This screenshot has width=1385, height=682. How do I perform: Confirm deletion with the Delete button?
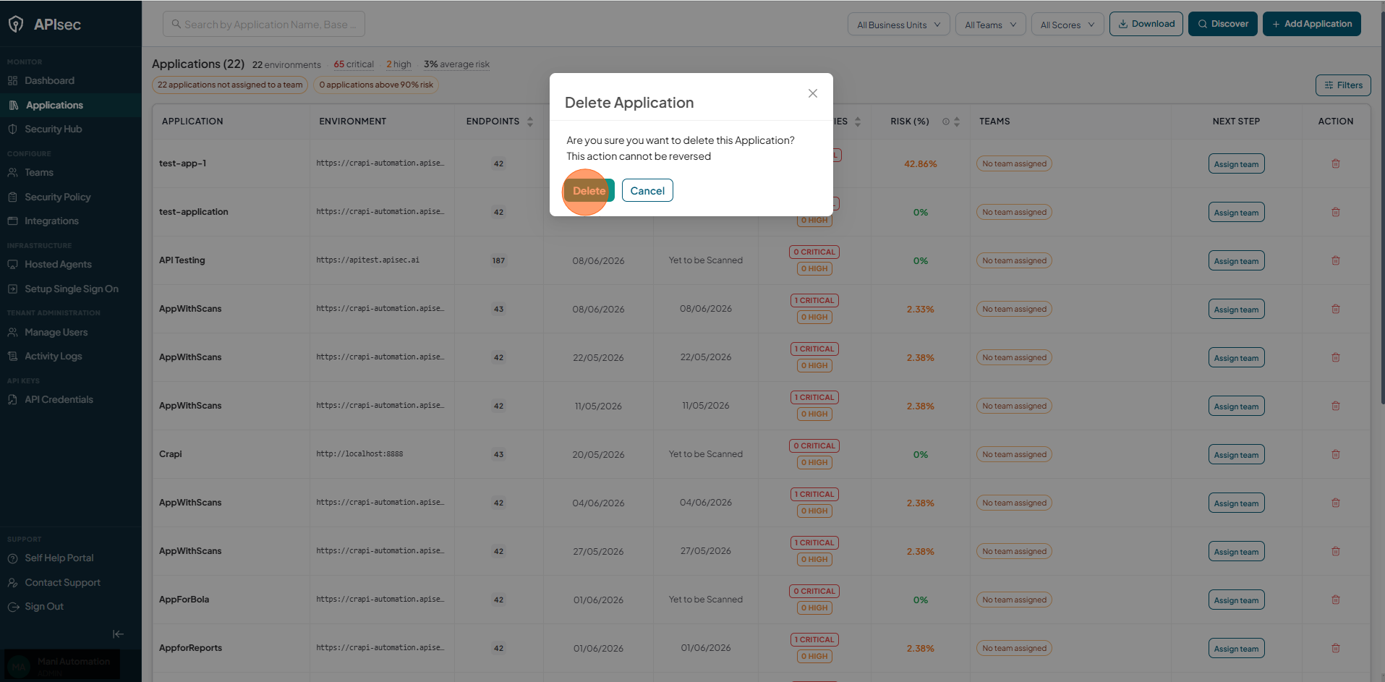pyautogui.click(x=589, y=191)
